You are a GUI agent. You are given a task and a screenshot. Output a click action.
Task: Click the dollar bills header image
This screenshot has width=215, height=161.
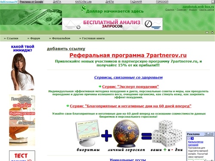click(x=31, y=17)
